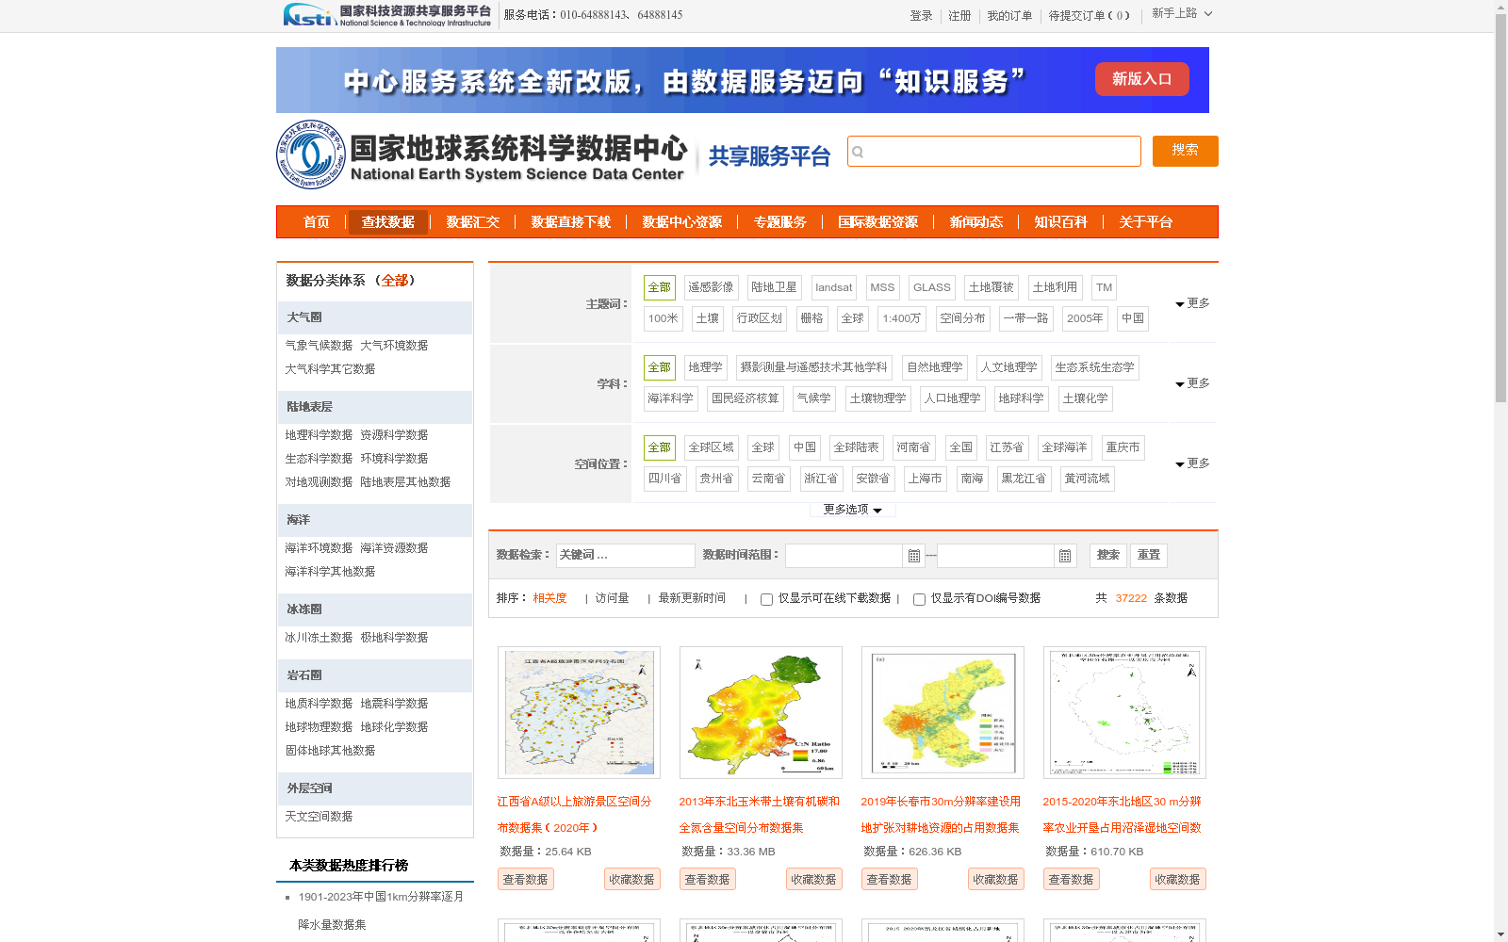Open 专题服务 navigation item

pyautogui.click(x=780, y=222)
